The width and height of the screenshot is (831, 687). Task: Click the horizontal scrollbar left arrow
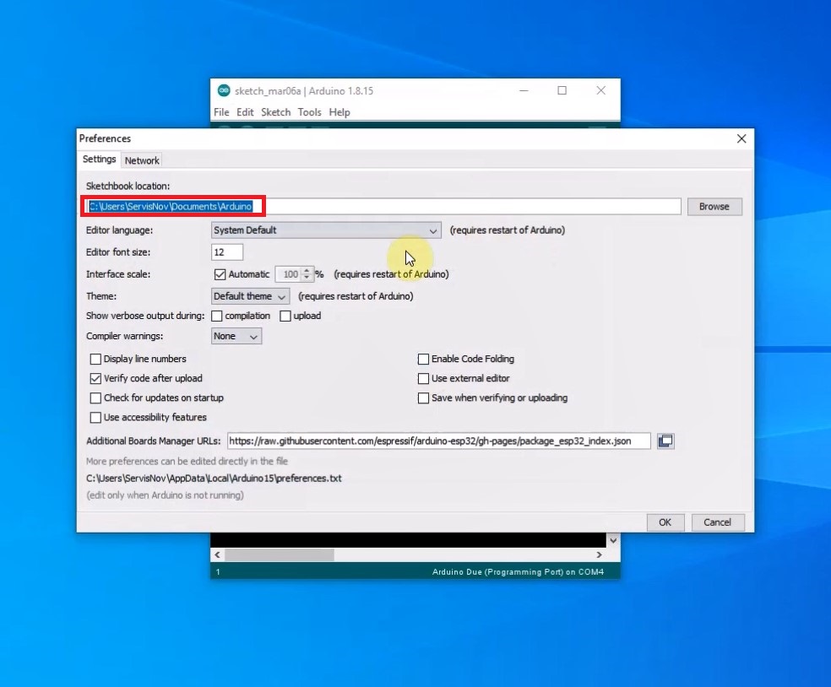click(x=218, y=554)
